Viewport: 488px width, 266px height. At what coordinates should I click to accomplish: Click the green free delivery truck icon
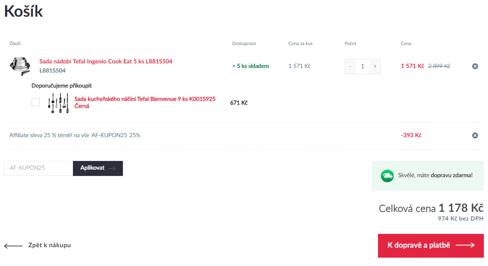pos(387,176)
